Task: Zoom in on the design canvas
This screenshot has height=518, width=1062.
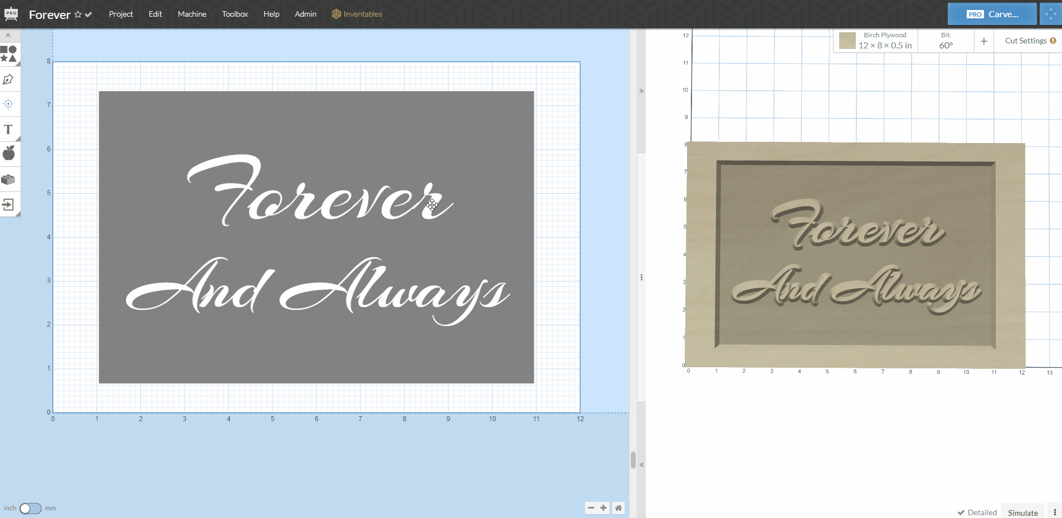Action: (603, 507)
